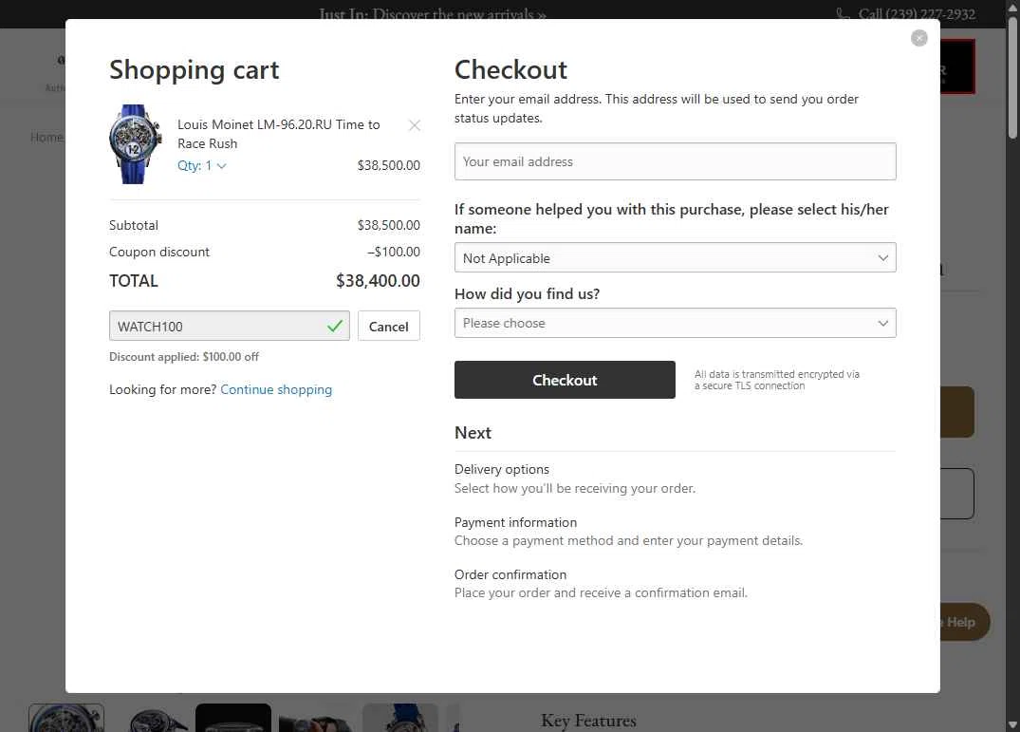Click the Subtotal $38,500.00 amount

tap(388, 225)
